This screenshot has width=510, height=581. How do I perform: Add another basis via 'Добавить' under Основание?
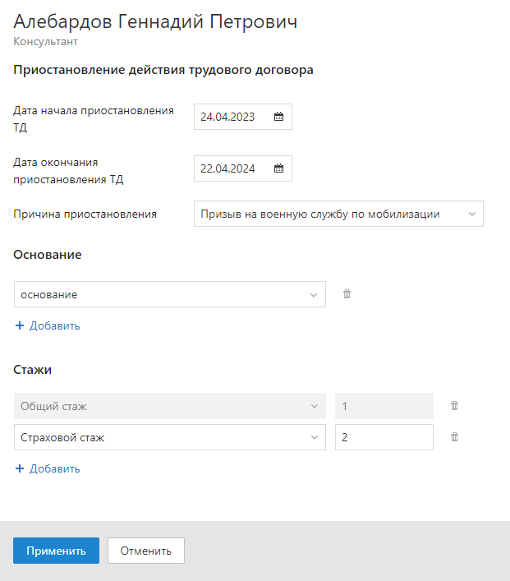48,325
